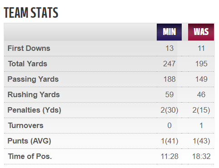Viewport: 219px width, 168px height.
Task: Select the Turnovers row label
Action: pyautogui.click(x=26, y=125)
